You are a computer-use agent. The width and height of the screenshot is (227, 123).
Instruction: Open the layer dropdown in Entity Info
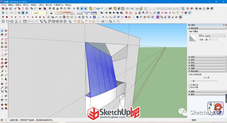215,36
